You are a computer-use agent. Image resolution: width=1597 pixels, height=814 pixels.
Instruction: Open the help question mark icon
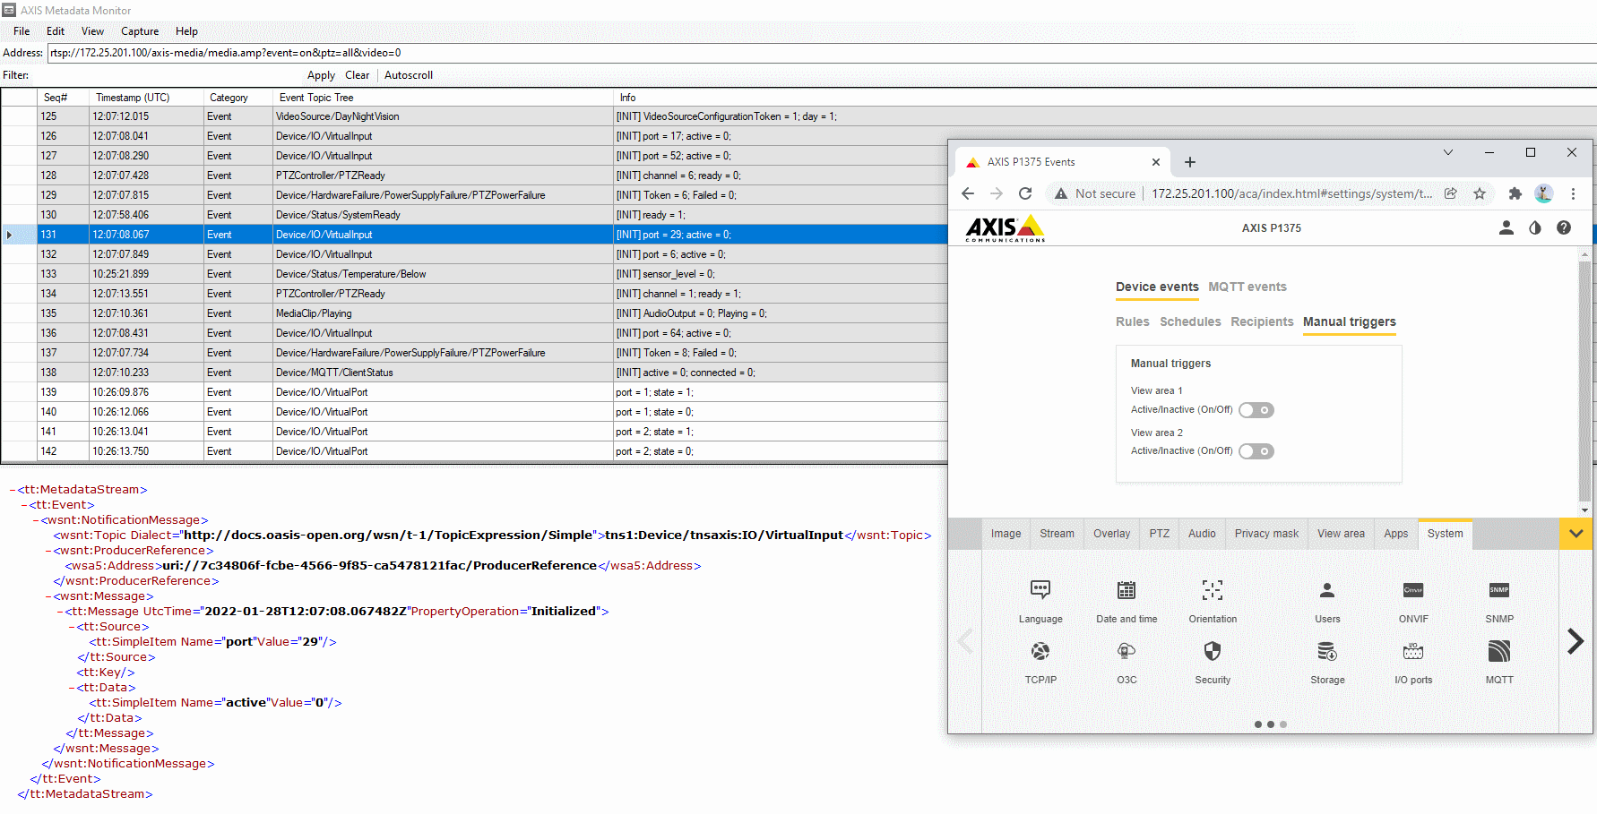[1564, 227]
